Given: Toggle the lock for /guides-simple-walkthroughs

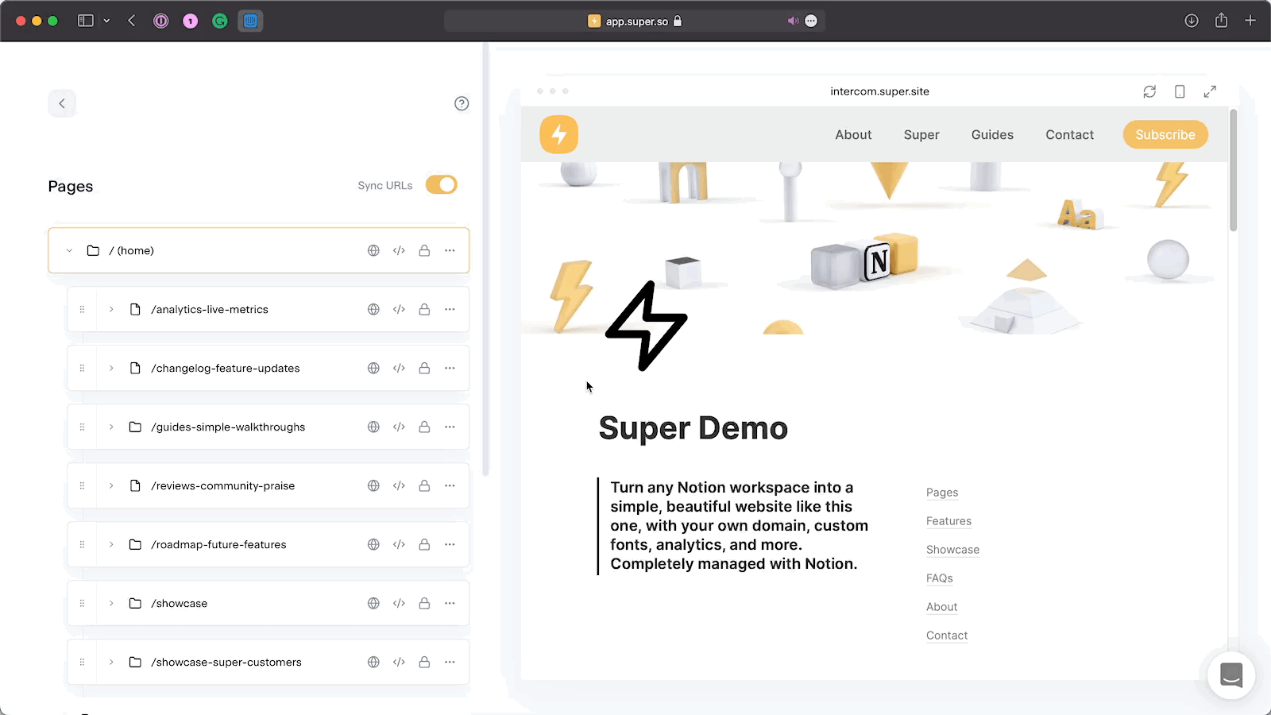Looking at the screenshot, I should pyautogui.click(x=424, y=427).
